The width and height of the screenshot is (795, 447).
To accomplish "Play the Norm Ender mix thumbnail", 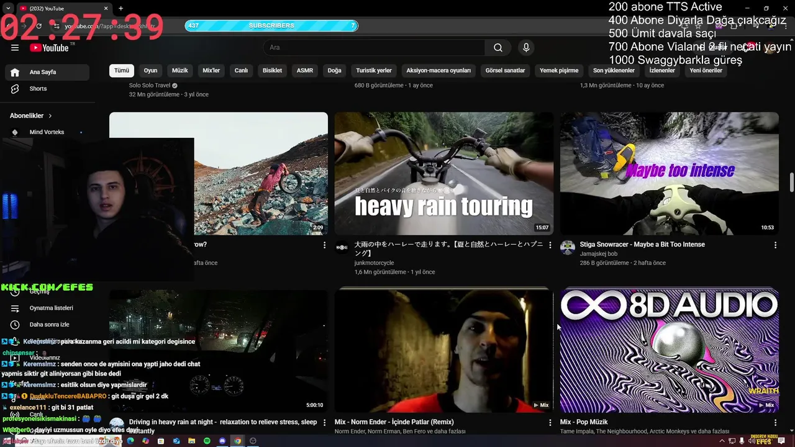I will 444,350.
